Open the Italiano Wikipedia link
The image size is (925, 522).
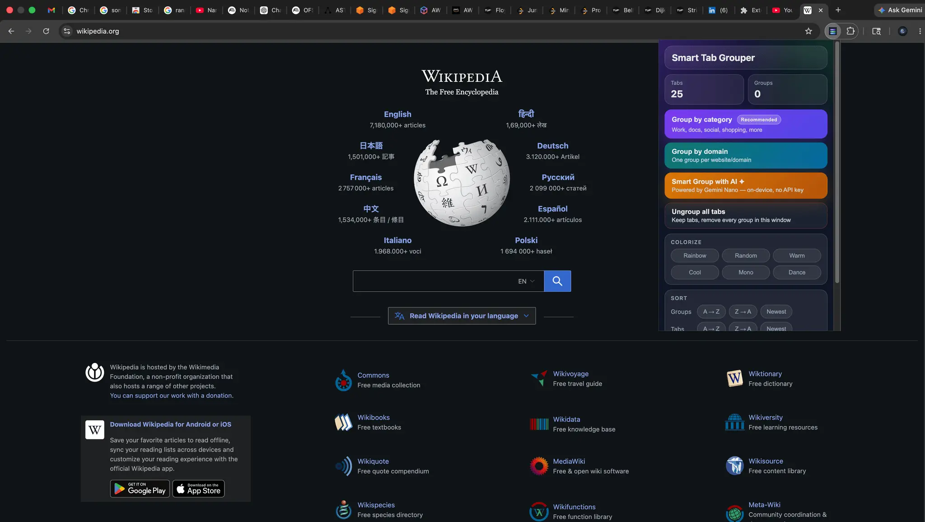pyautogui.click(x=397, y=240)
